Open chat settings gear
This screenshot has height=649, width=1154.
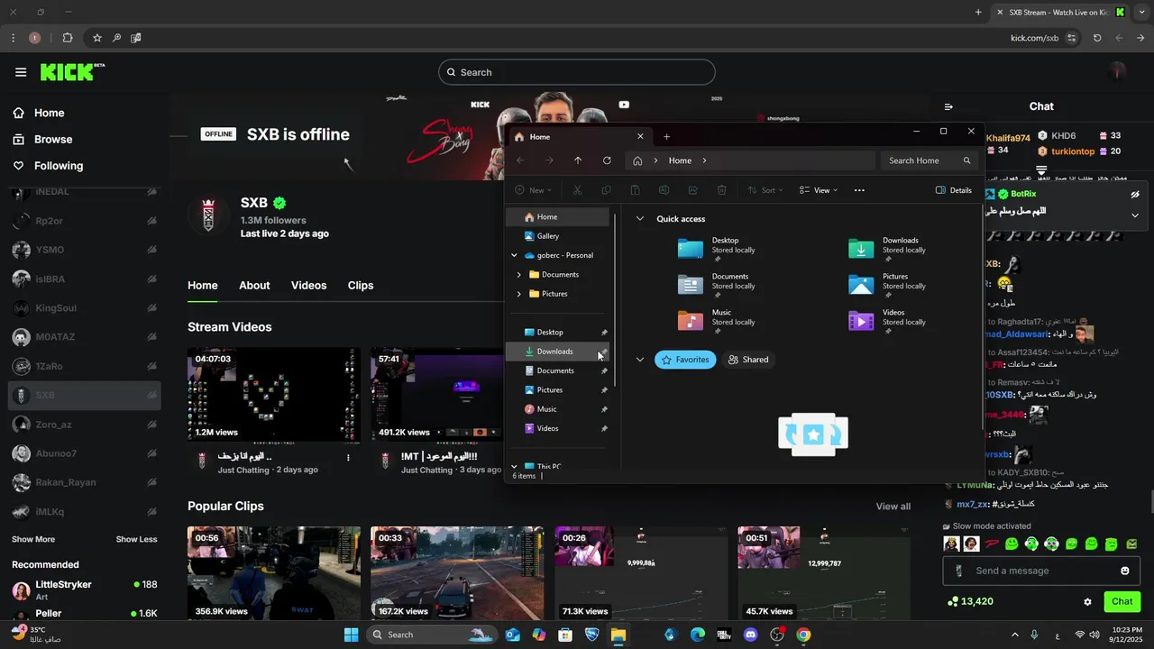(x=1087, y=601)
